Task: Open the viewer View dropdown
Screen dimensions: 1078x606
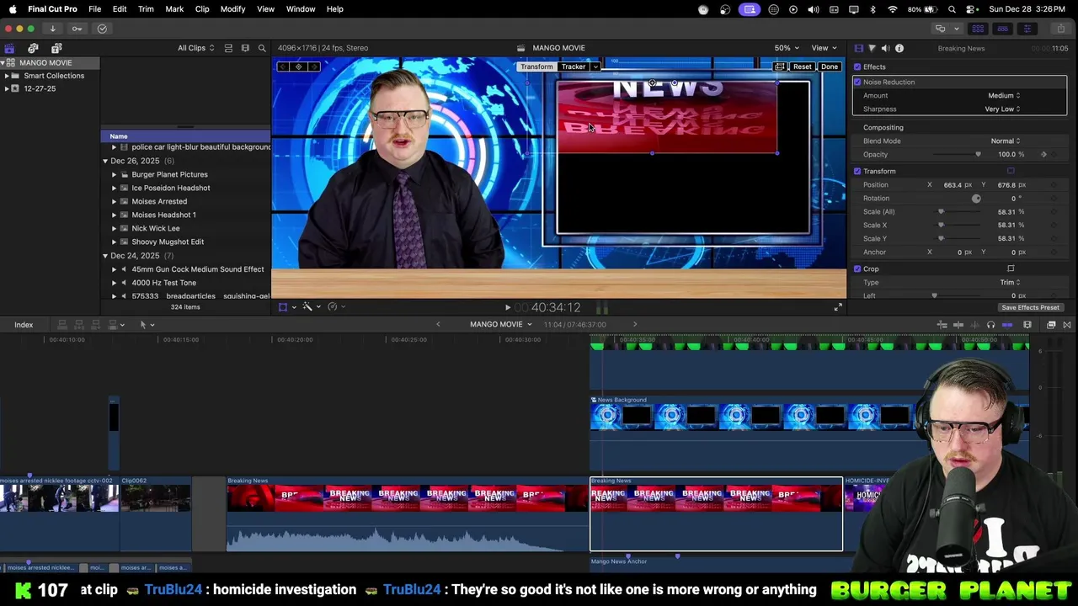Action: 824,48
